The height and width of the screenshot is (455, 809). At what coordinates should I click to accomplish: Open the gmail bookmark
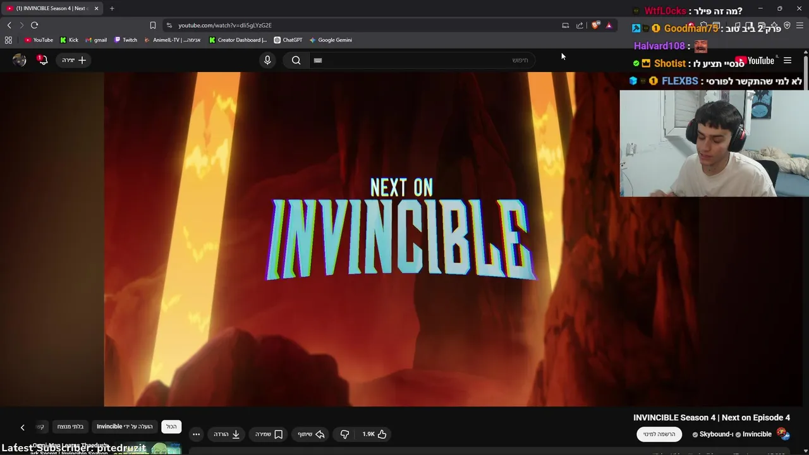click(96, 40)
